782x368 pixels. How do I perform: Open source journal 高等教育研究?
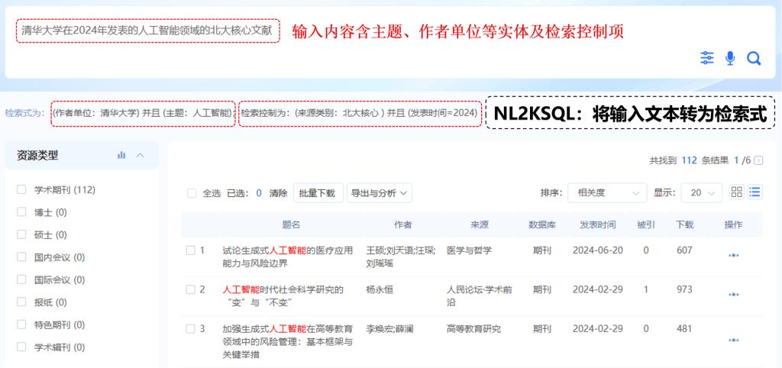click(x=473, y=328)
